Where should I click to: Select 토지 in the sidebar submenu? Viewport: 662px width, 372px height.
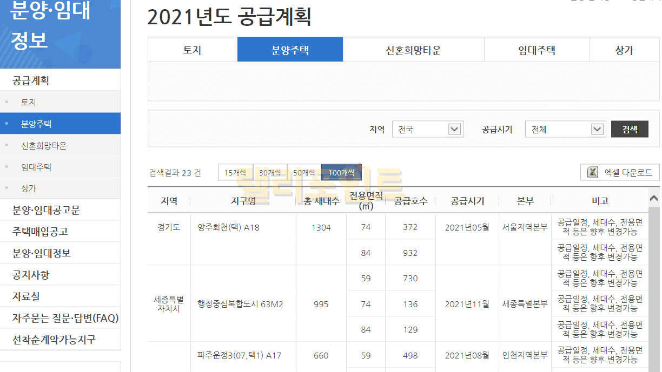click(x=60, y=102)
